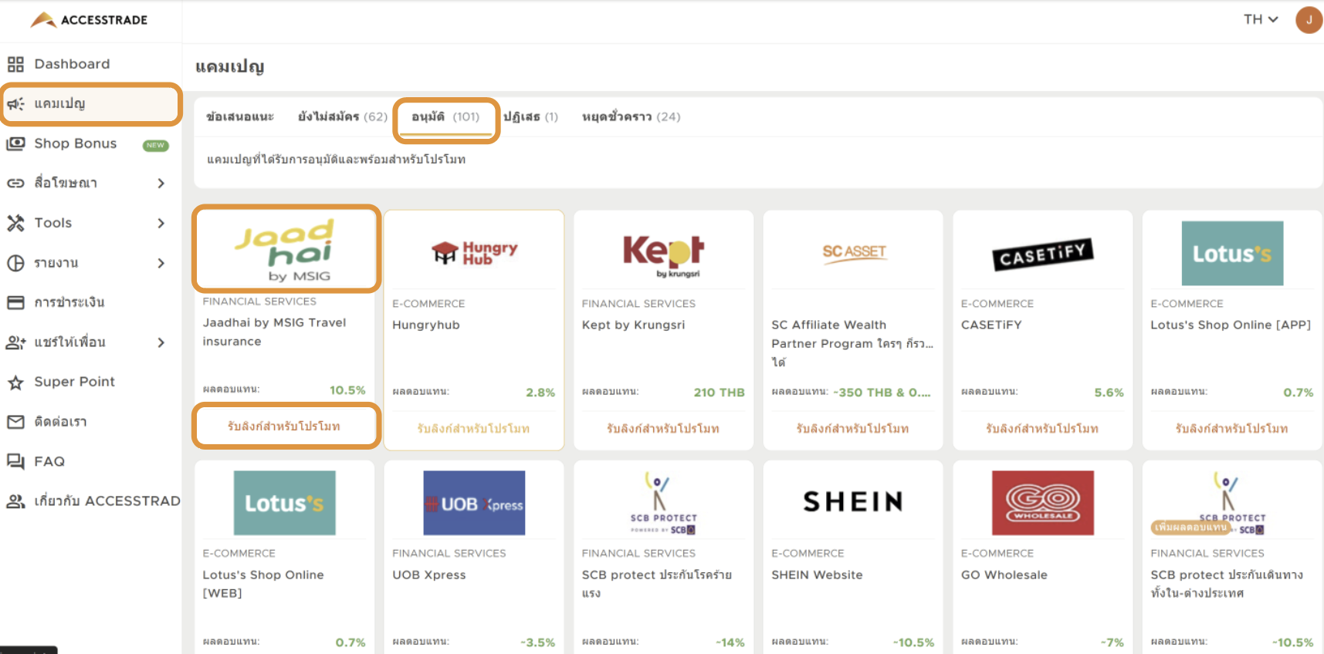1324x654 pixels.
Task: Expand the แชร์ให้เพื่อน submenu chevron
Action: click(161, 342)
